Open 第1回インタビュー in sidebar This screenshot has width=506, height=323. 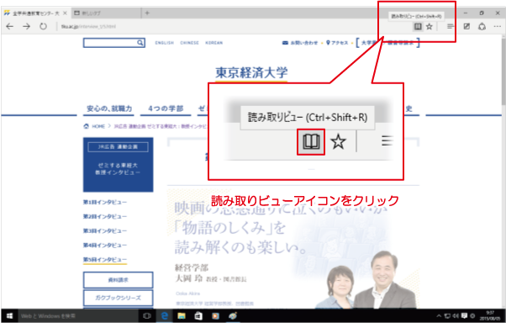coord(105,202)
